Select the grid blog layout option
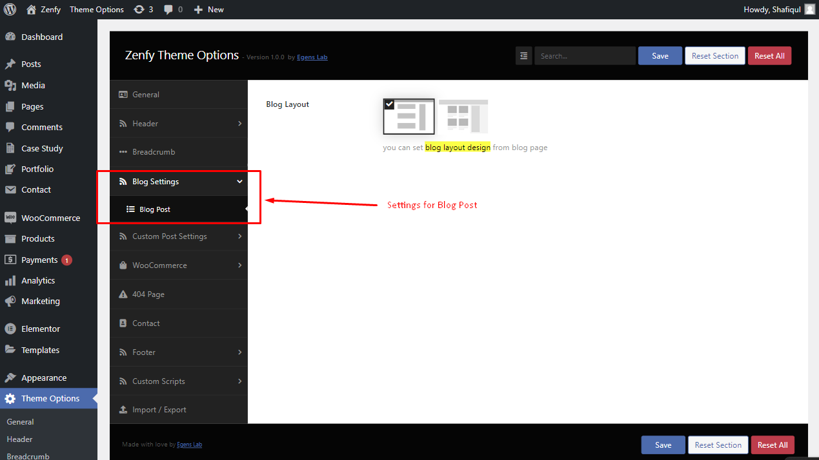 (463, 116)
